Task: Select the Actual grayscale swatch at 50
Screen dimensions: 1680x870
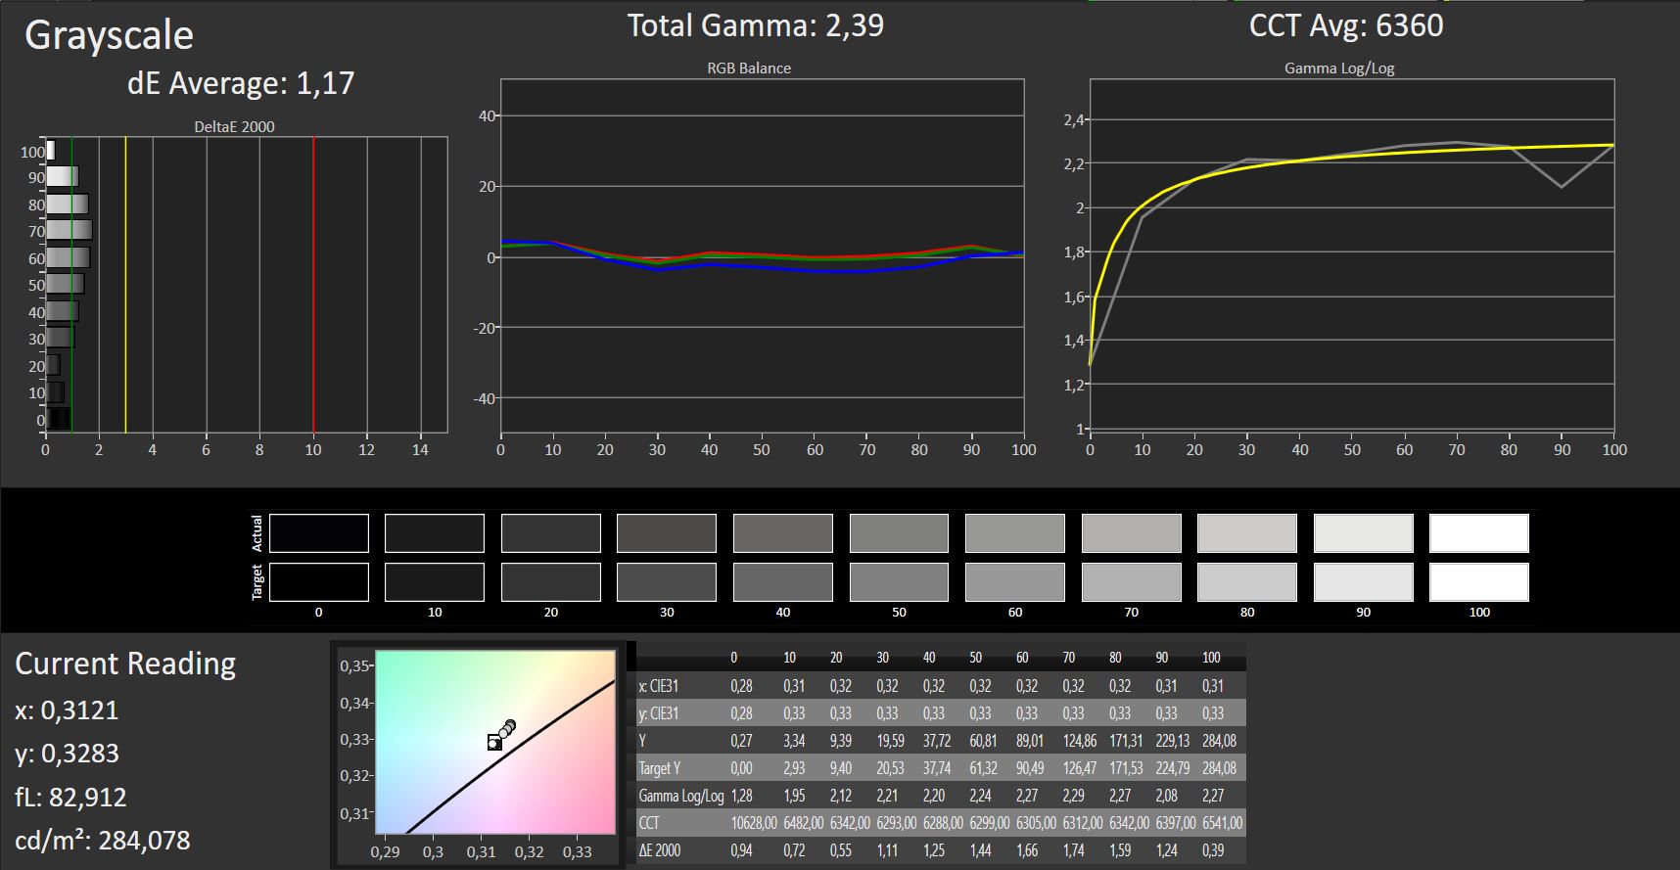Action: (x=899, y=533)
